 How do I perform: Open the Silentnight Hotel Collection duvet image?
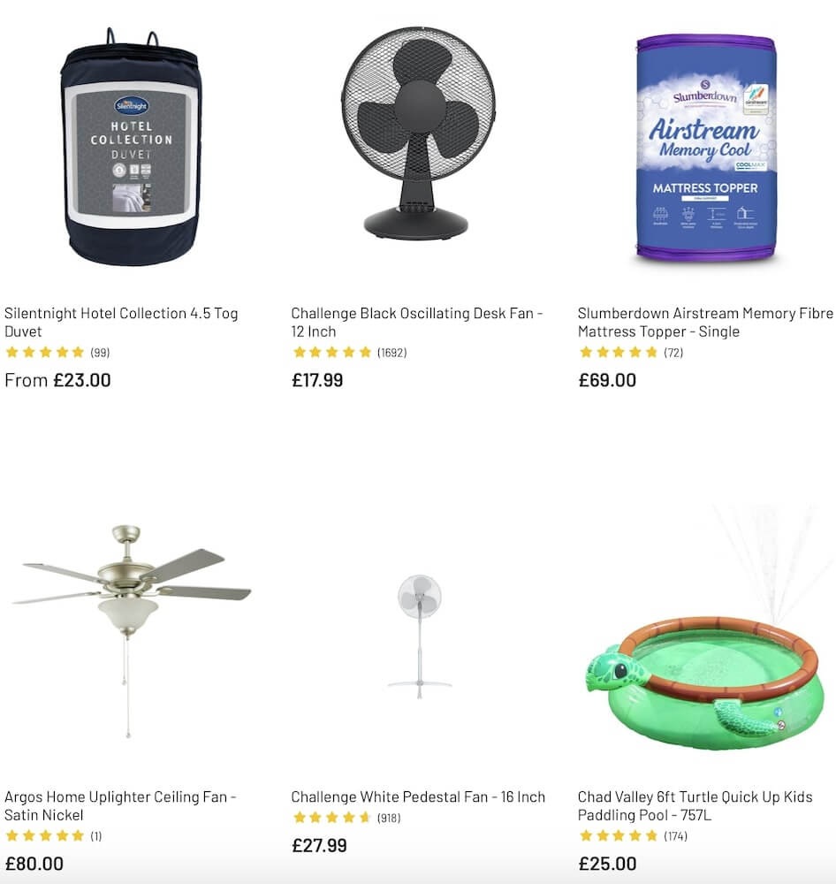pos(132,147)
